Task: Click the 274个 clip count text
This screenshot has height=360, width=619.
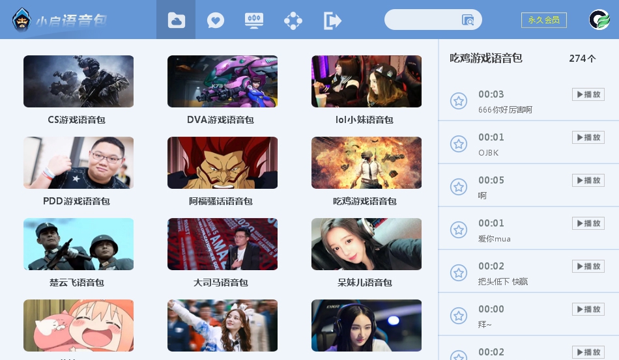Action: tap(583, 59)
